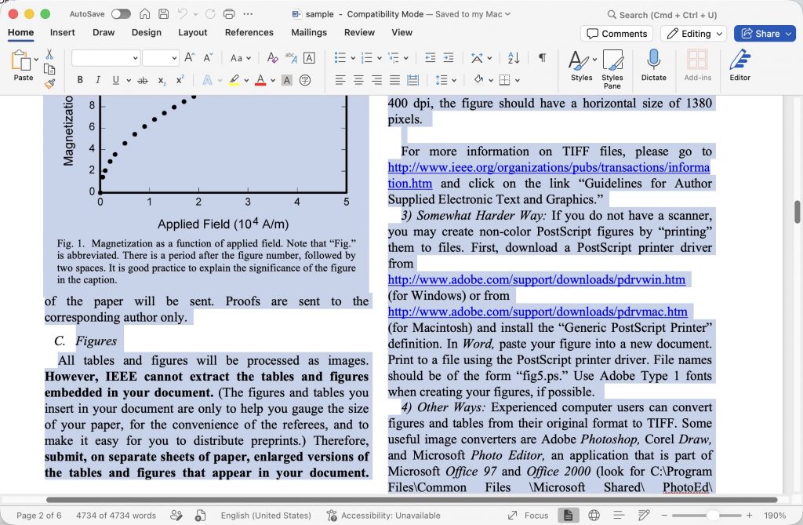Open the font size dropdown

coord(174,58)
